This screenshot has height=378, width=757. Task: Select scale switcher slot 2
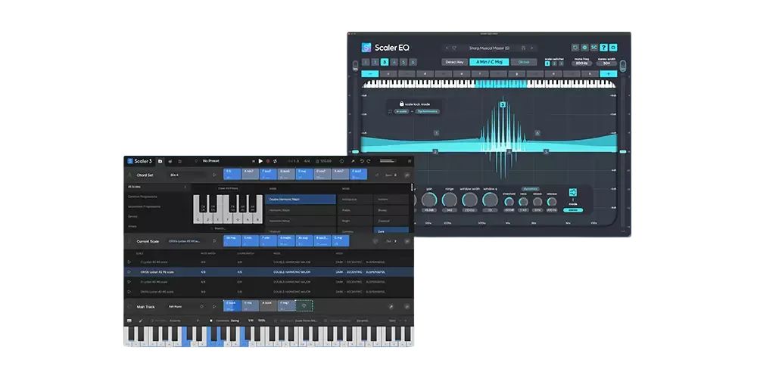click(x=554, y=64)
